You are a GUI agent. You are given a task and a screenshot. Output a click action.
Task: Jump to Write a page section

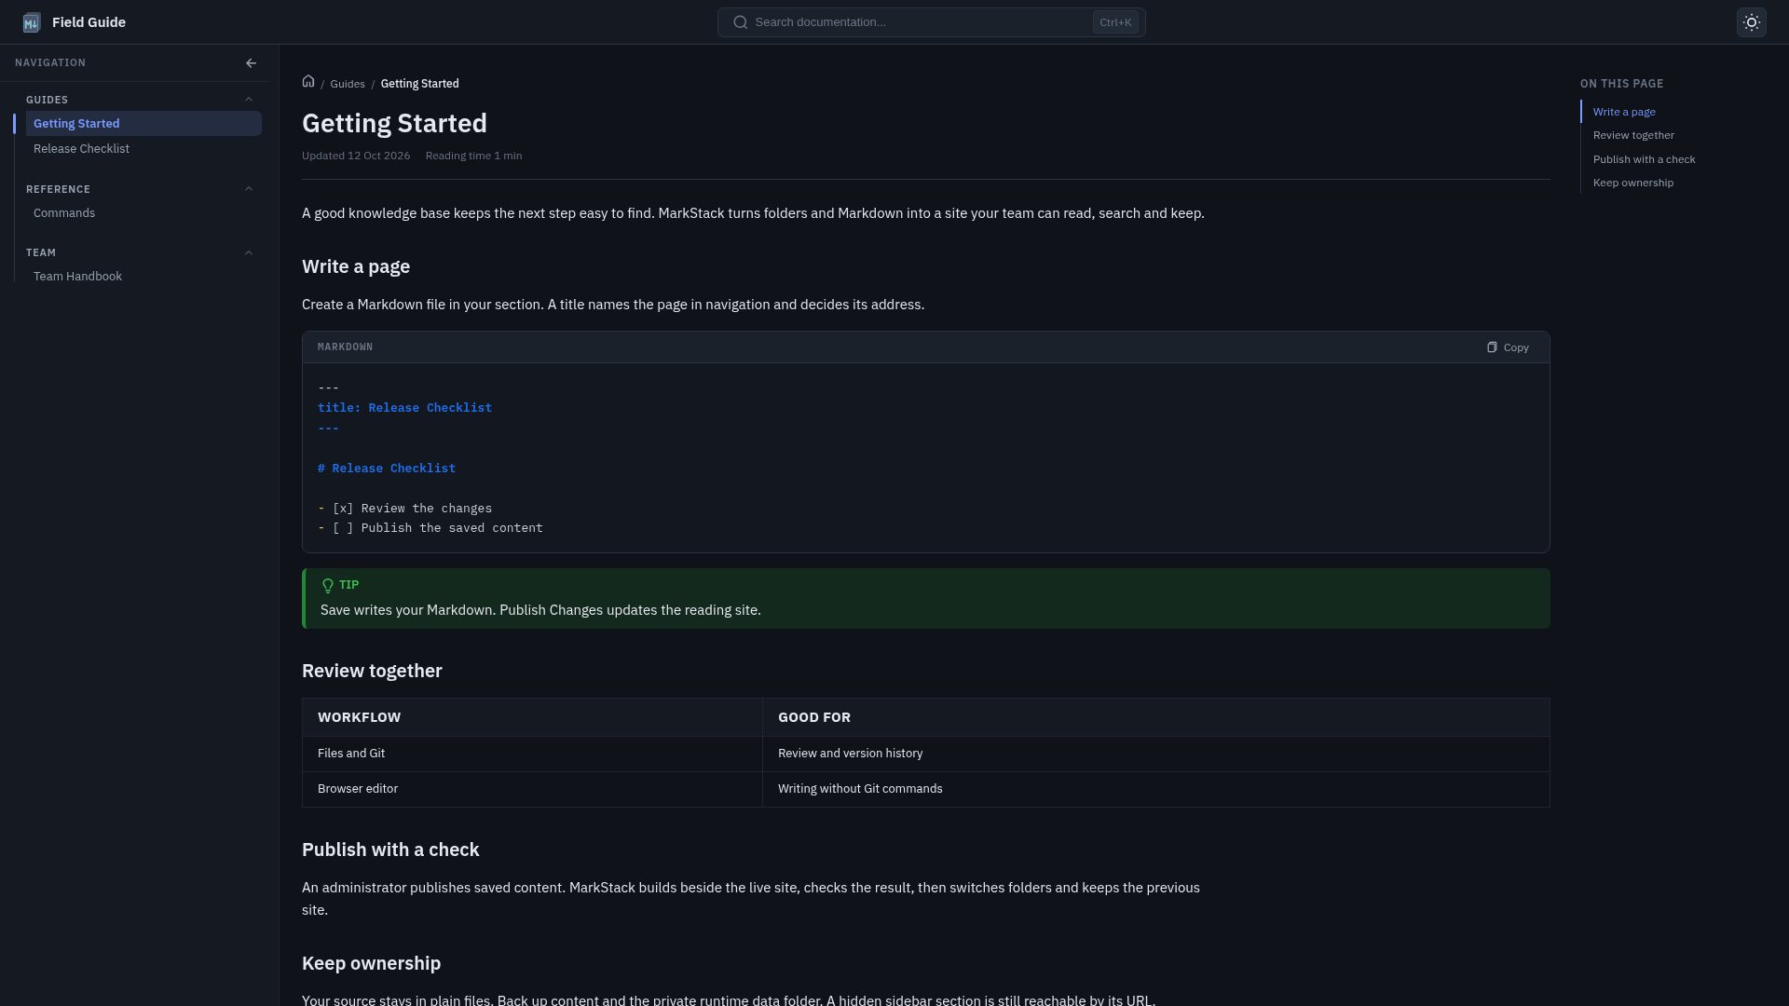(1624, 112)
